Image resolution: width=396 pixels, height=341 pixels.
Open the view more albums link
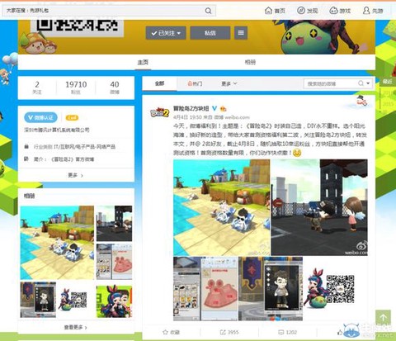pyautogui.click(x=76, y=327)
